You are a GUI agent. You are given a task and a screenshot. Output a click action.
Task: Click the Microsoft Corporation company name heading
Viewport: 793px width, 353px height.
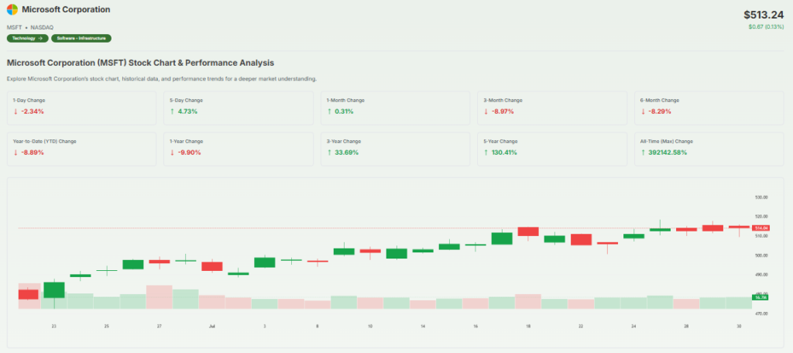[x=66, y=10]
